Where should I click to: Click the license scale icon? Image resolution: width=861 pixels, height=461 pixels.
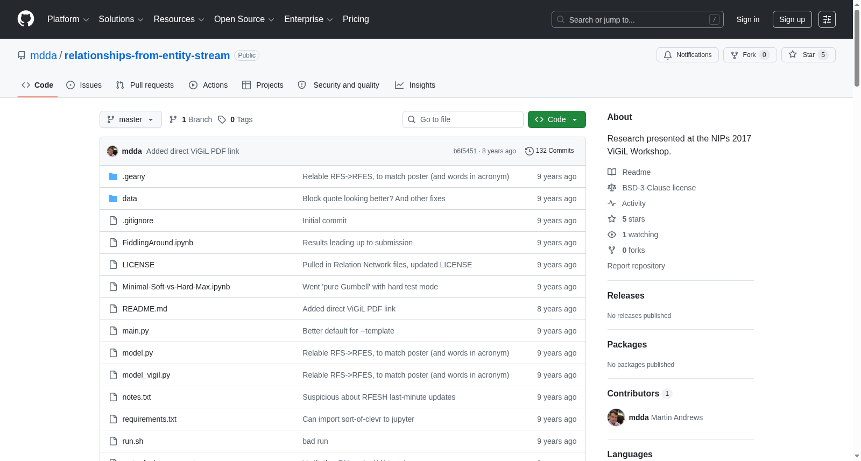coord(612,188)
